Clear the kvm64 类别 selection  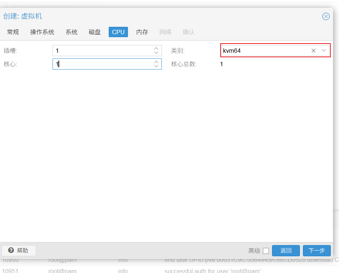[313, 51]
